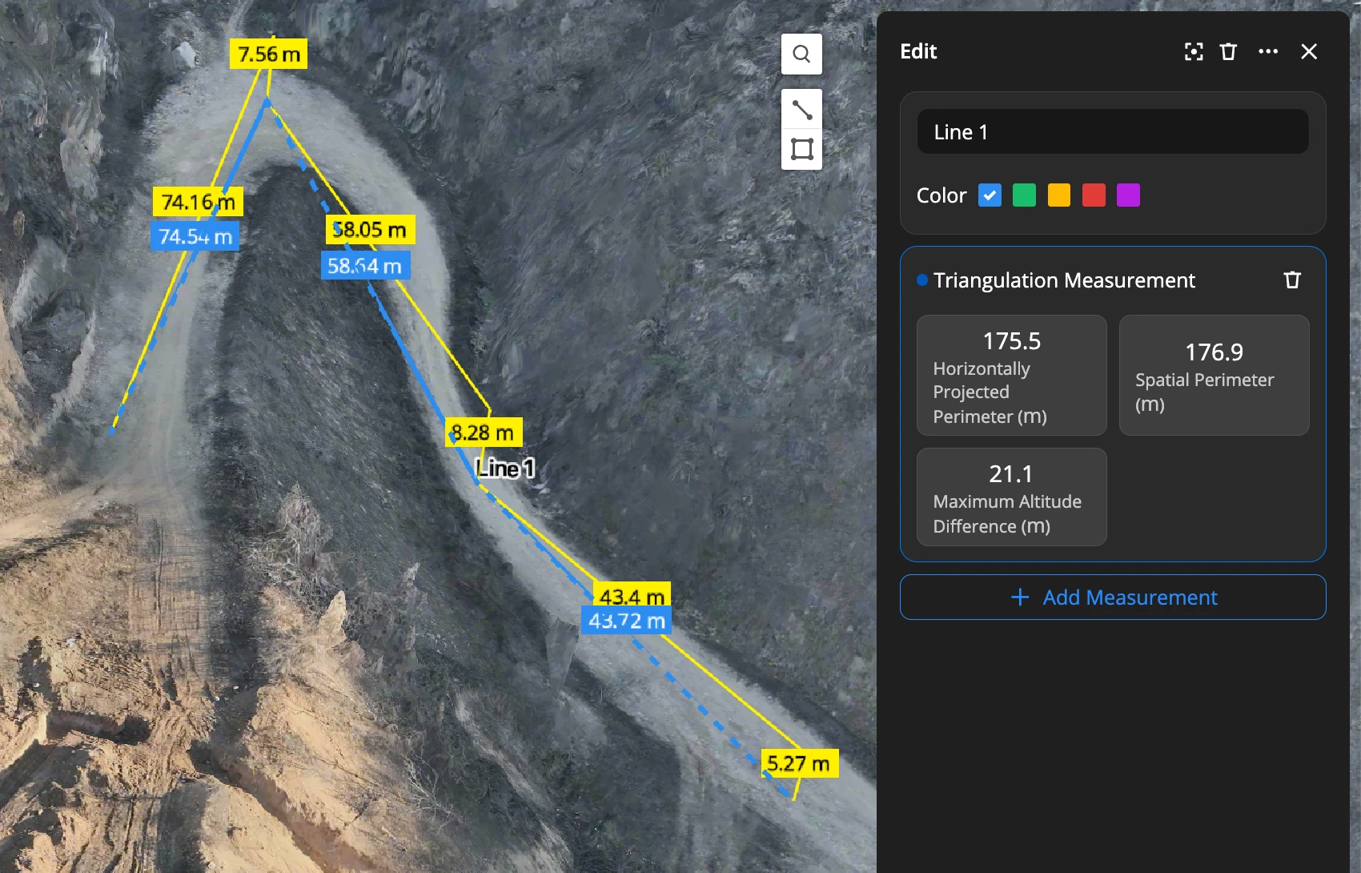The width and height of the screenshot is (1361, 873).
Task: Click the focus-on-annotation icon in Edit header
Action: tap(1194, 52)
